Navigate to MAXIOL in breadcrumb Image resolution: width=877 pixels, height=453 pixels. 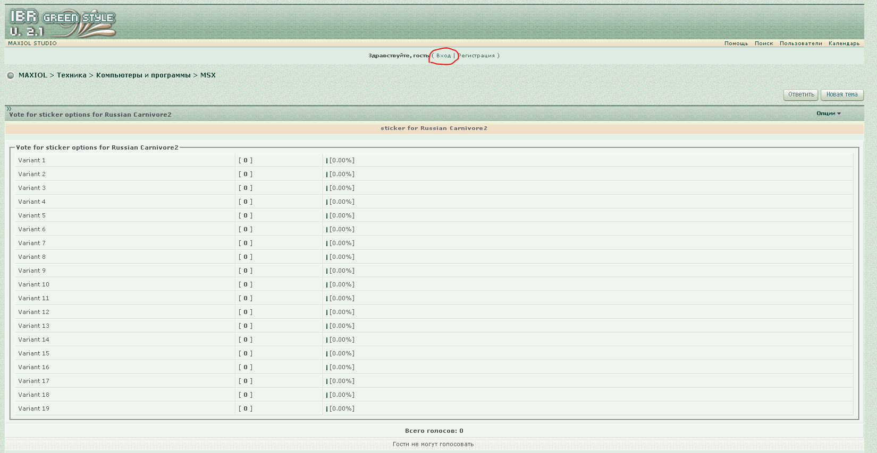[33, 75]
